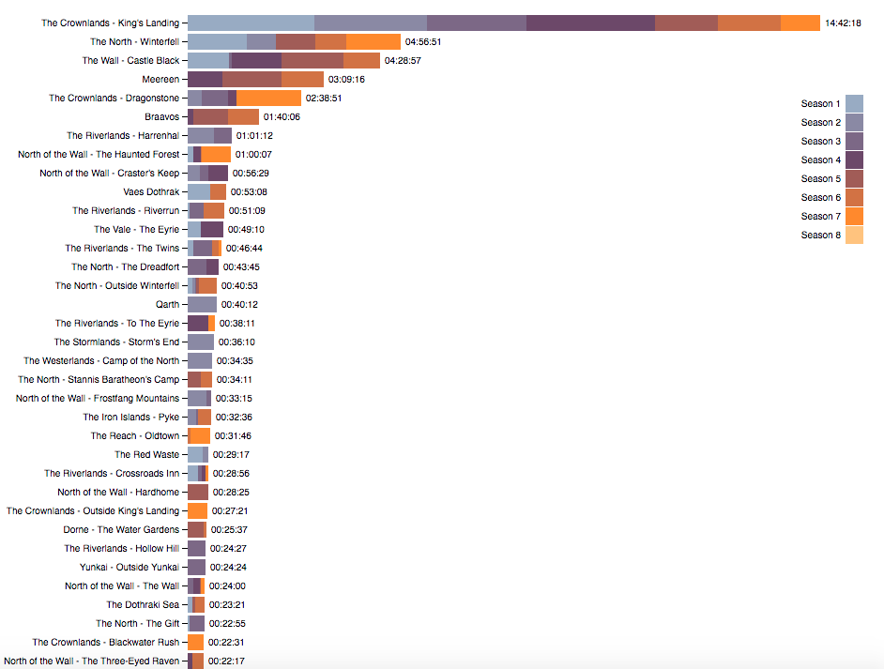Click 'North of the Wall - The Three-Eyed Raven' label

(91, 661)
